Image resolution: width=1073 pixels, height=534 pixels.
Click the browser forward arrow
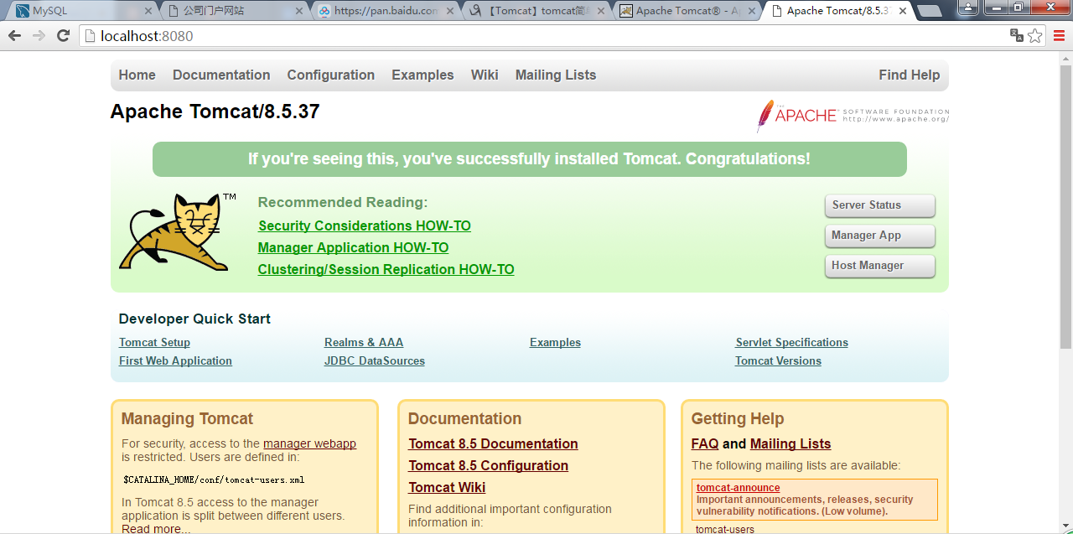tap(39, 36)
